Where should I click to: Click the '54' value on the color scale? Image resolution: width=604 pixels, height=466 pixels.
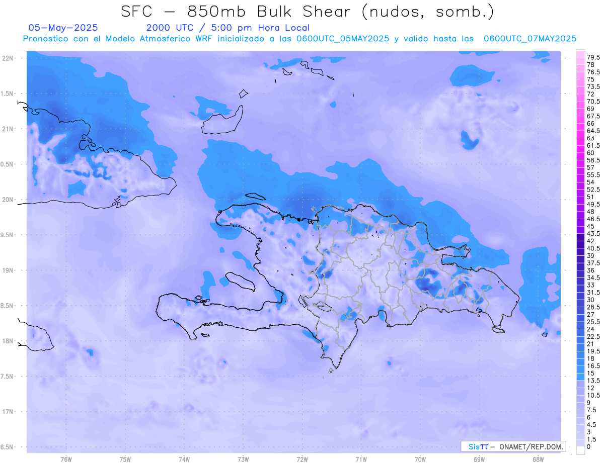(591, 182)
